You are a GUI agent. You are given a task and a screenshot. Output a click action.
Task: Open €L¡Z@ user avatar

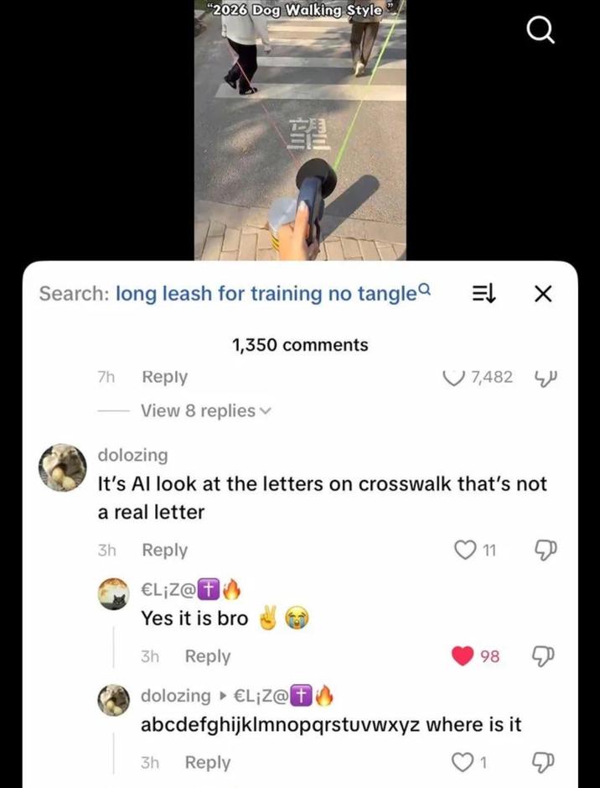tap(113, 594)
